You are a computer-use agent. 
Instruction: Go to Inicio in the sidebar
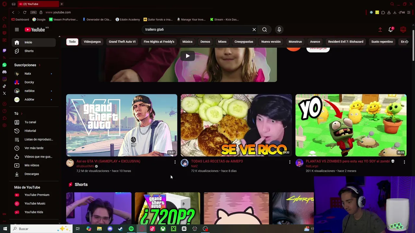coord(34,42)
